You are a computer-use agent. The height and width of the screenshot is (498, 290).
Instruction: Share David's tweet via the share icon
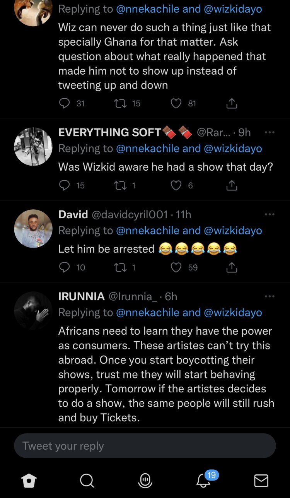232,267
